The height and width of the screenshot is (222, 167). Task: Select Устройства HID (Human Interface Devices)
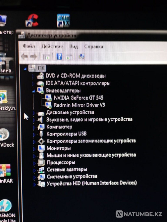92,183
